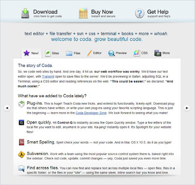
Task: Click the Open quickly magnifier icon
Action: (21, 122)
